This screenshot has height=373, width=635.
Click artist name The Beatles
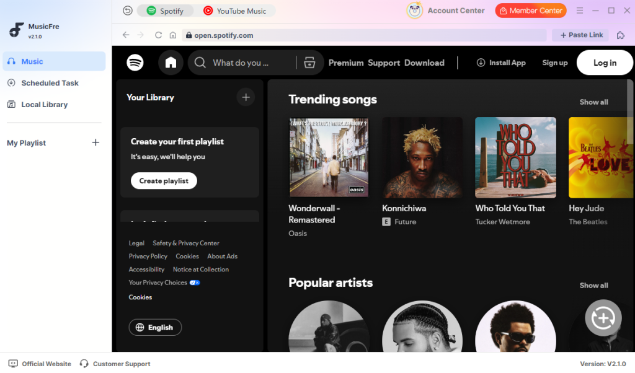point(588,222)
